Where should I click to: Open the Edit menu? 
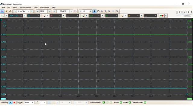tap(9, 7)
